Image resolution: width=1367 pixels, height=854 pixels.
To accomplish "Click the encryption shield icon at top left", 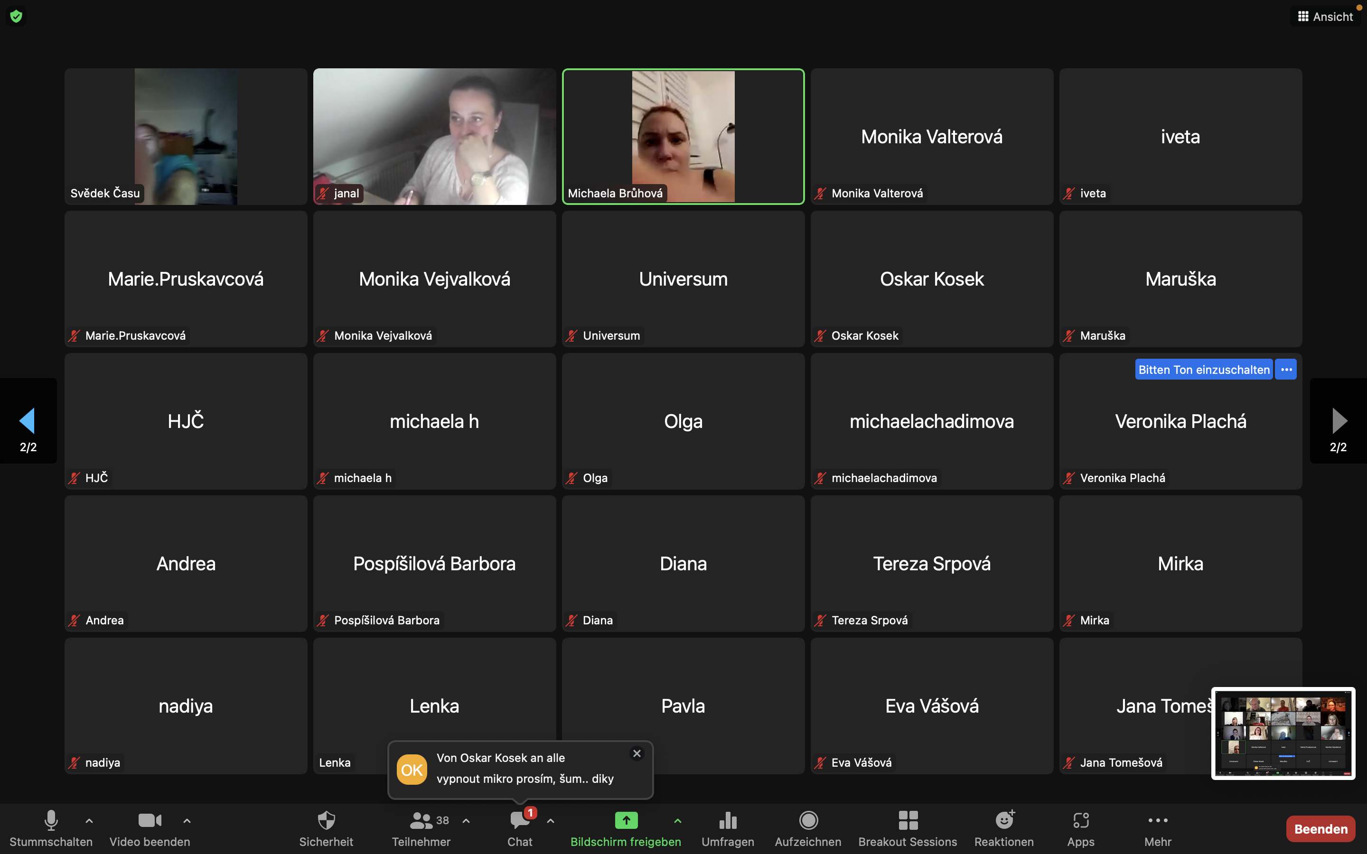I will pos(17,17).
